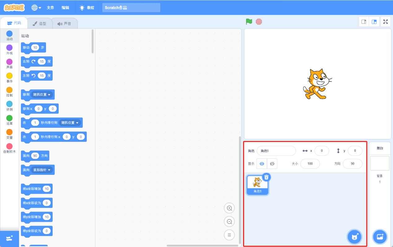393x247 pixels.
Task: Click the add backdrop picture button
Action: 380,237
